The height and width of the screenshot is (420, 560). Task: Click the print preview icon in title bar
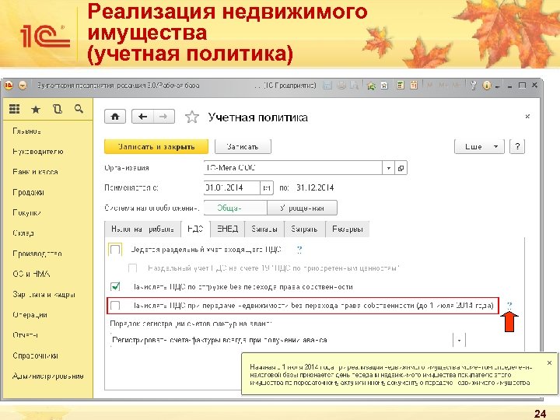(x=355, y=86)
